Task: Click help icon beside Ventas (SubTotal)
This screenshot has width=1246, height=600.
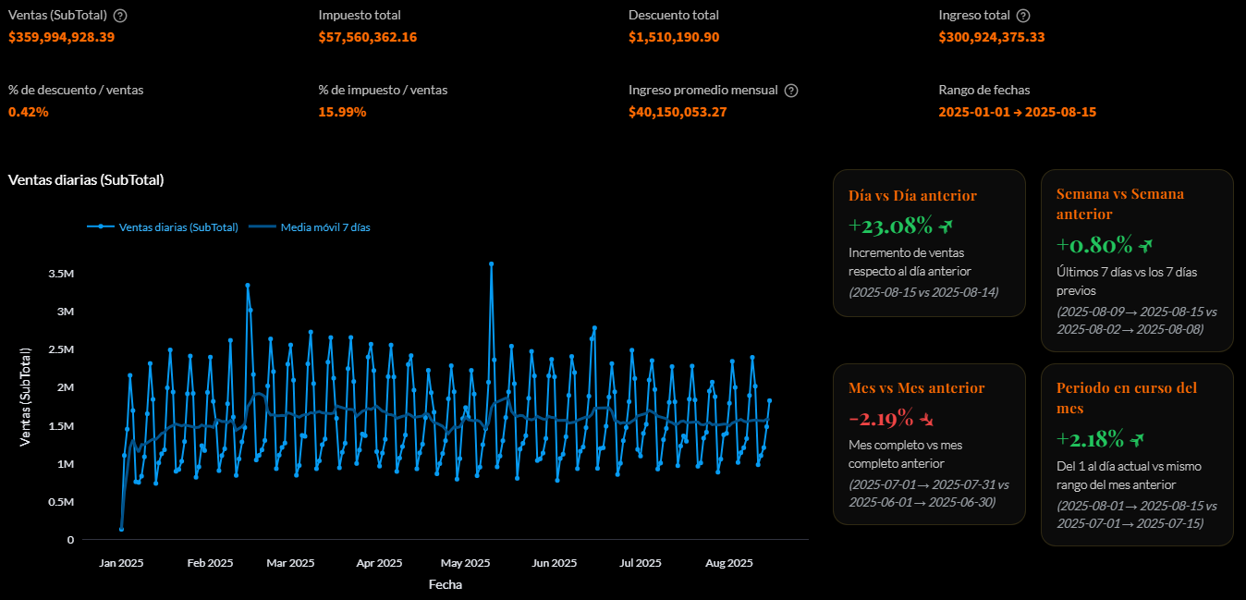Action: click(120, 16)
